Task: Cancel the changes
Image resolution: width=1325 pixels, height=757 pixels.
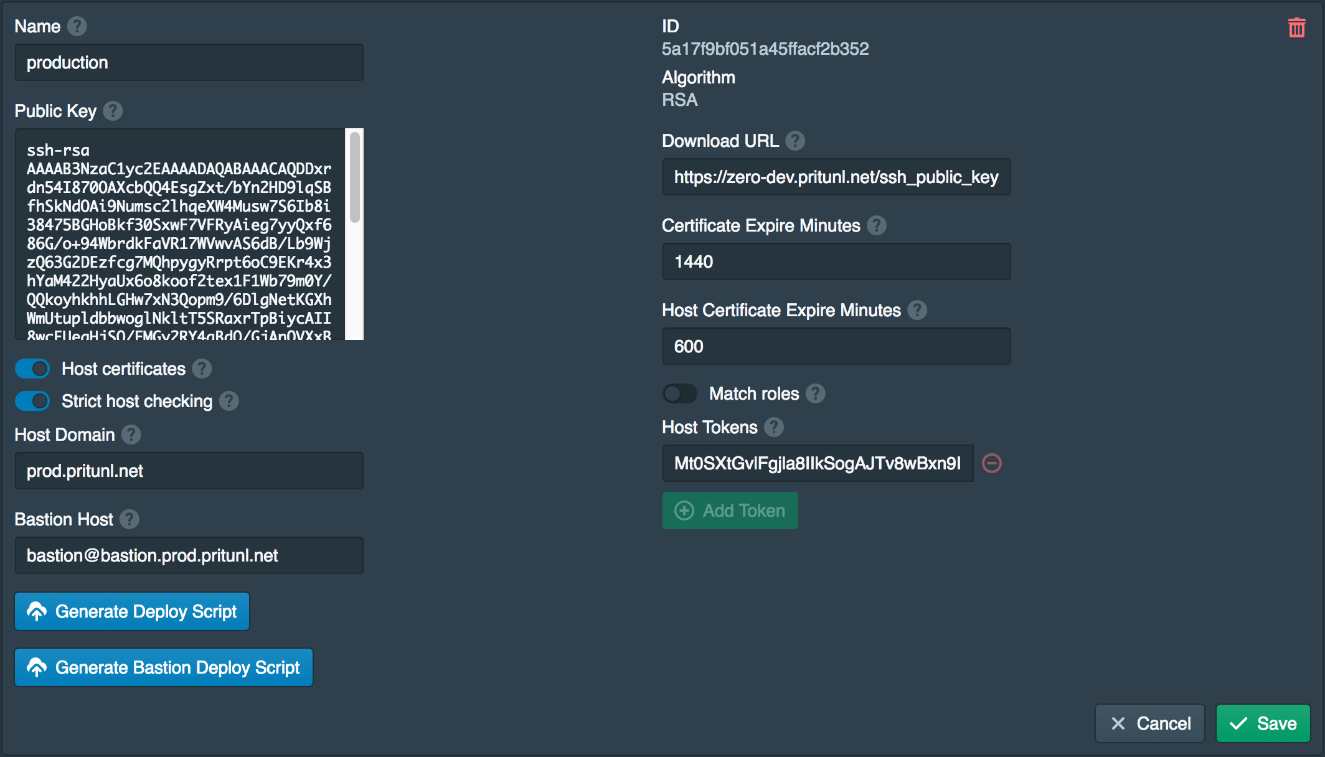Action: [1149, 723]
